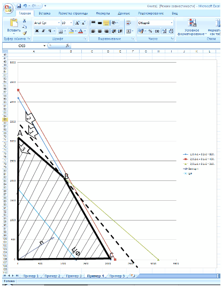Click the Format Painter brush icon
Viewport: 222px width, 288px height.
pos(25,33)
